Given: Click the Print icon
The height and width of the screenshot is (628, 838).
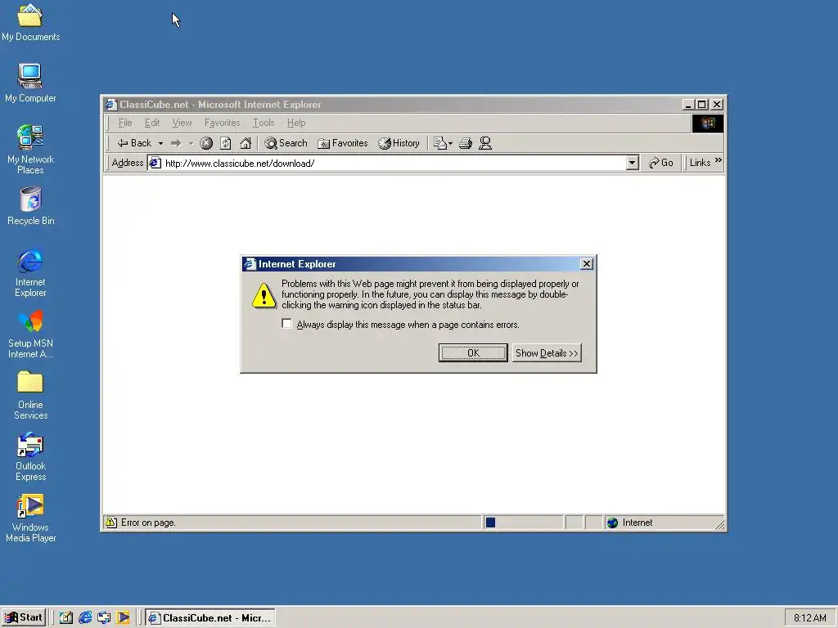Looking at the screenshot, I should 466,143.
